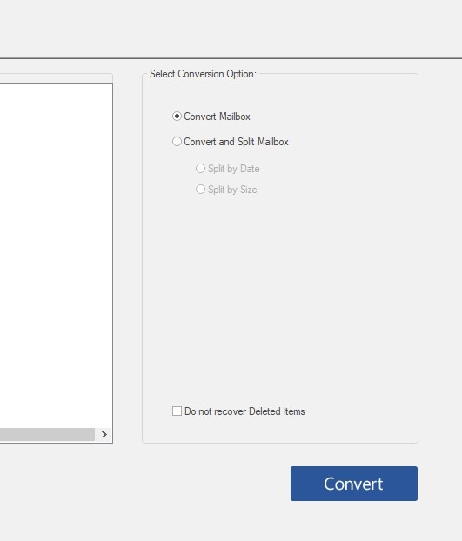The width and height of the screenshot is (462, 541).
Task: Click the Split by Size label text
Action: (232, 190)
